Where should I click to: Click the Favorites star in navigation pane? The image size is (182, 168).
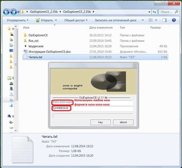(9, 28)
